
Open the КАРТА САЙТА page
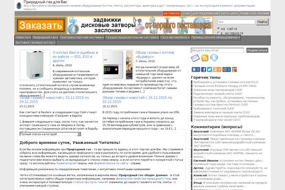[x=229, y=13]
